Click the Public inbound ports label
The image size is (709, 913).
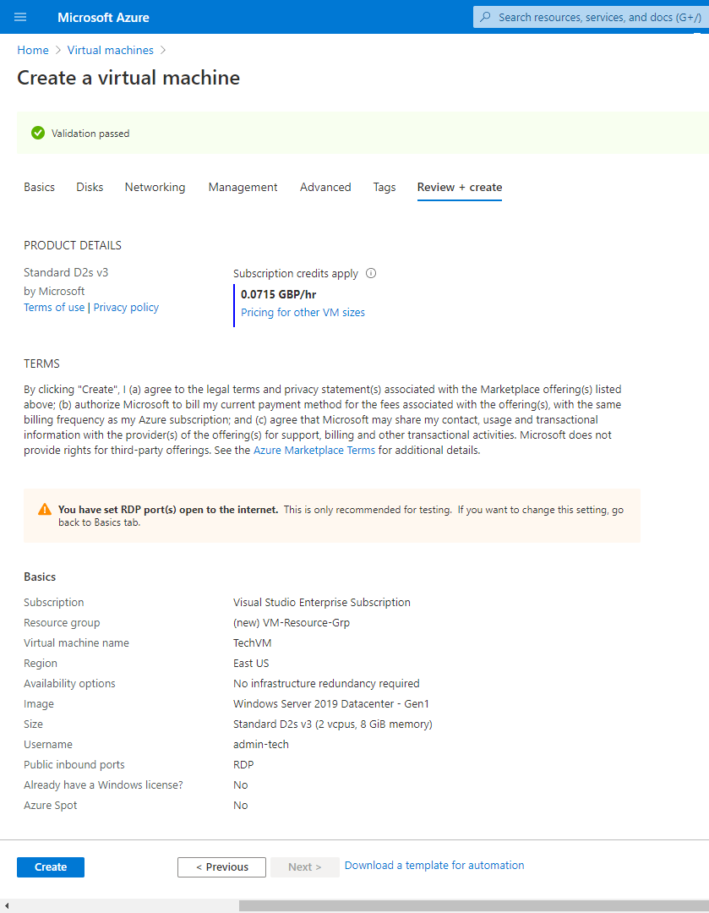coord(74,764)
